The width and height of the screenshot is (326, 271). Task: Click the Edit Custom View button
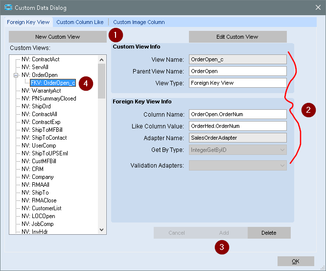237,37
